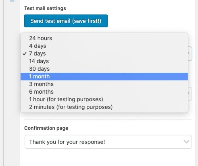Open the Confirmation page dropdown
The width and height of the screenshot is (198, 166).
pyautogui.click(x=108, y=142)
